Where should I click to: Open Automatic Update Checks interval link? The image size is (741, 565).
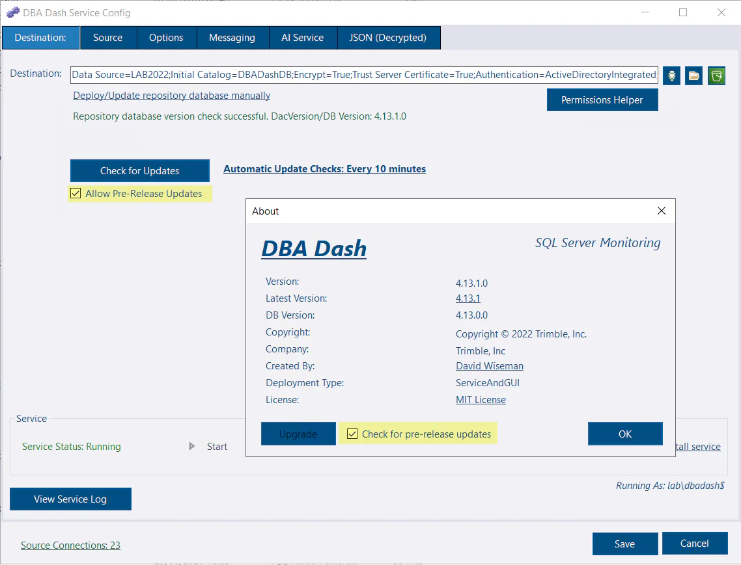(x=325, y=169)
